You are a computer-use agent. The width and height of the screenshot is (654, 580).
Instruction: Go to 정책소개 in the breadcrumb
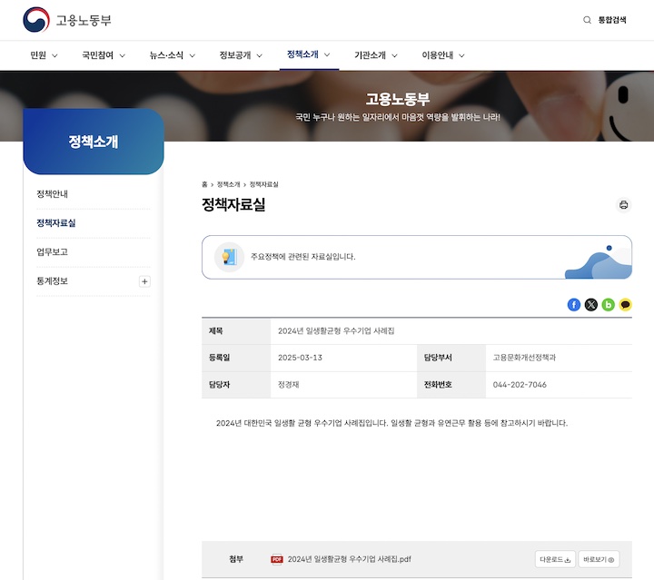tap(229, 184)
